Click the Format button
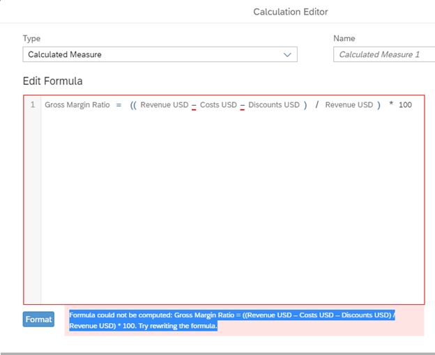The width and height of the screenshot is (435, 355). [x=38, y=319]
